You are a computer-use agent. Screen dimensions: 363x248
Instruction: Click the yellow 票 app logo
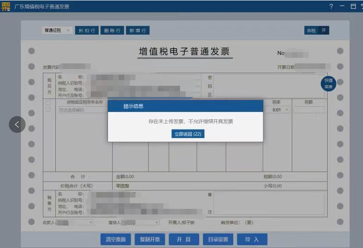tap(6, 6)
